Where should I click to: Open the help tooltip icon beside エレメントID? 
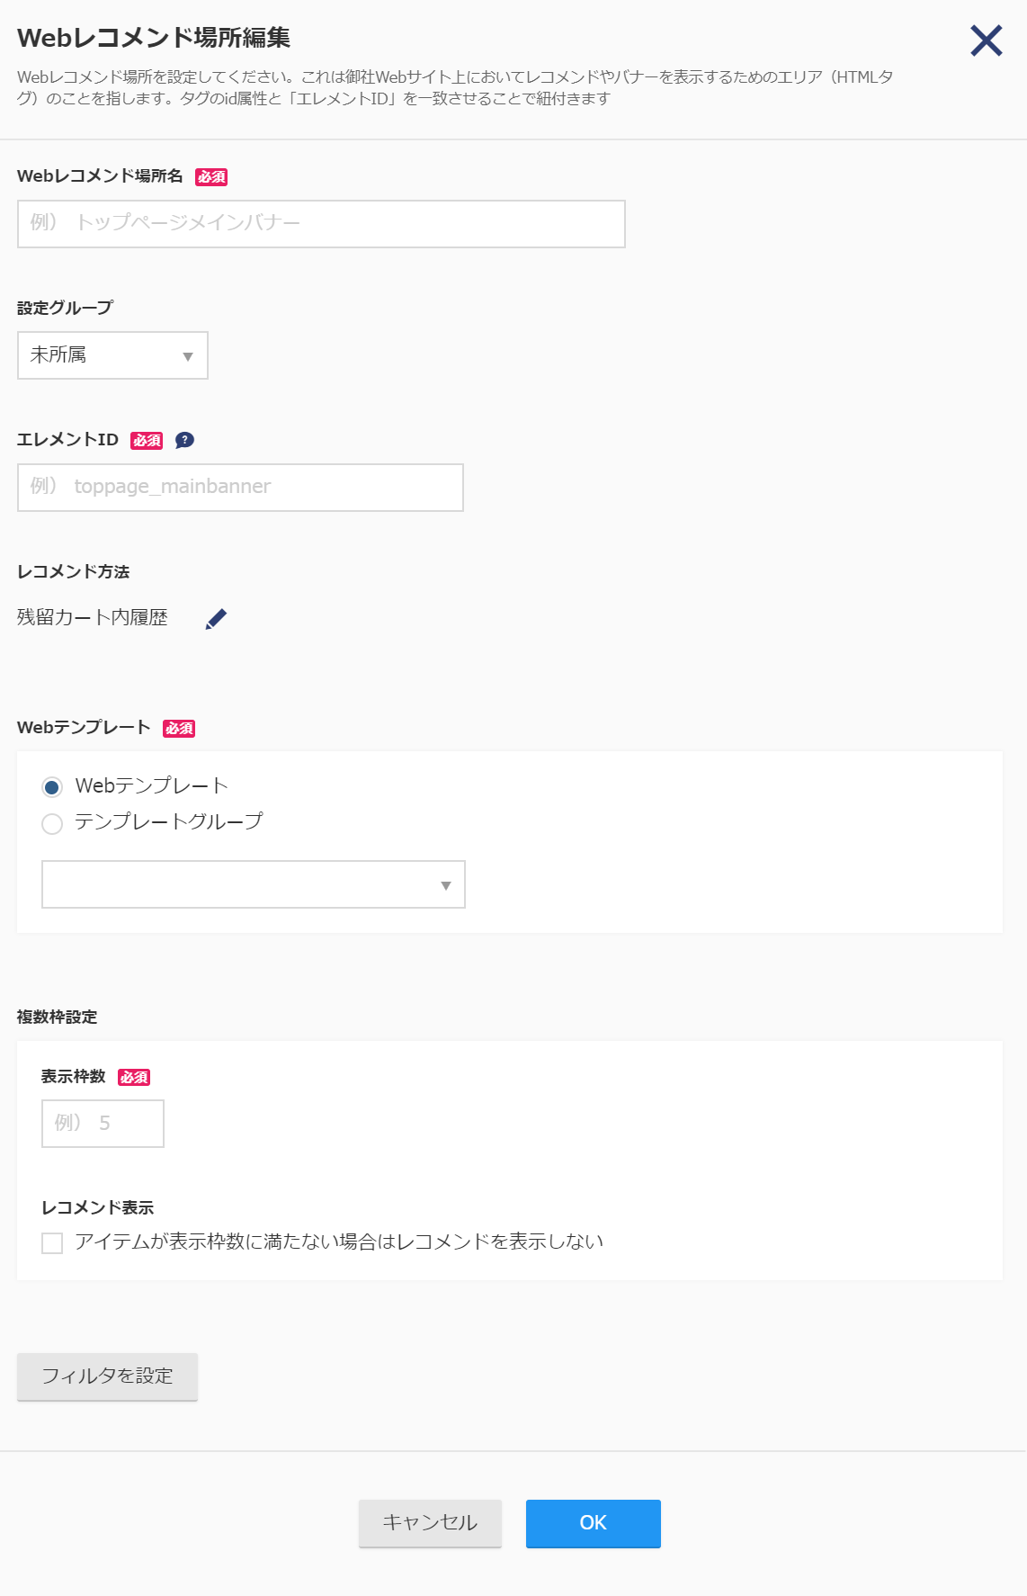184,440
